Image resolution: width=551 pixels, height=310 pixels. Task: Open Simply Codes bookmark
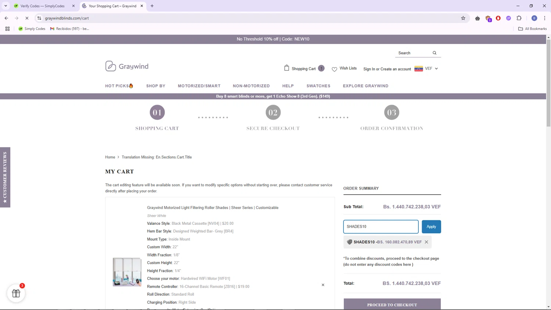[32, 29]
